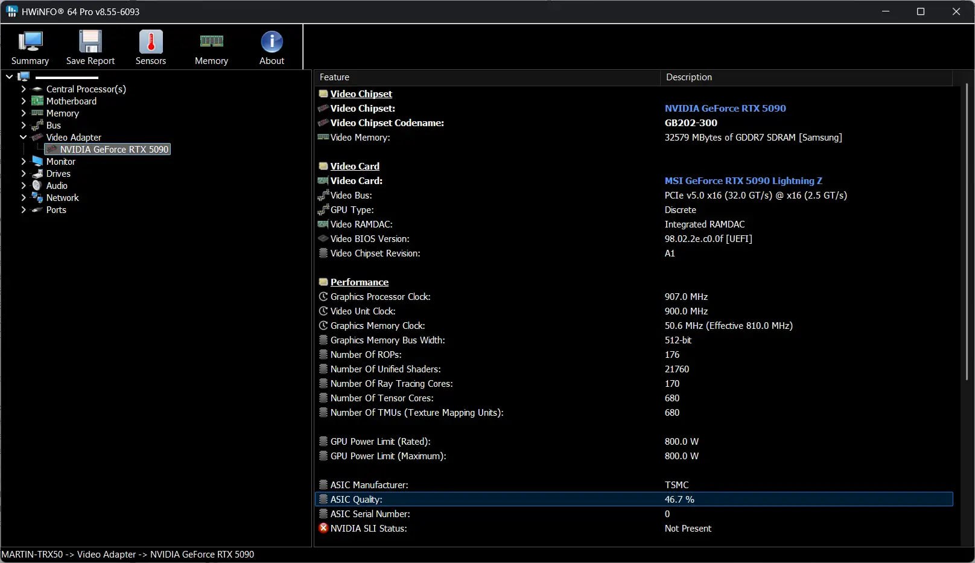Image resolution: width=975 pixels, height=563 pixels.
Task: Click the Motherboard tree icon
Action: (x=37, y=101)
